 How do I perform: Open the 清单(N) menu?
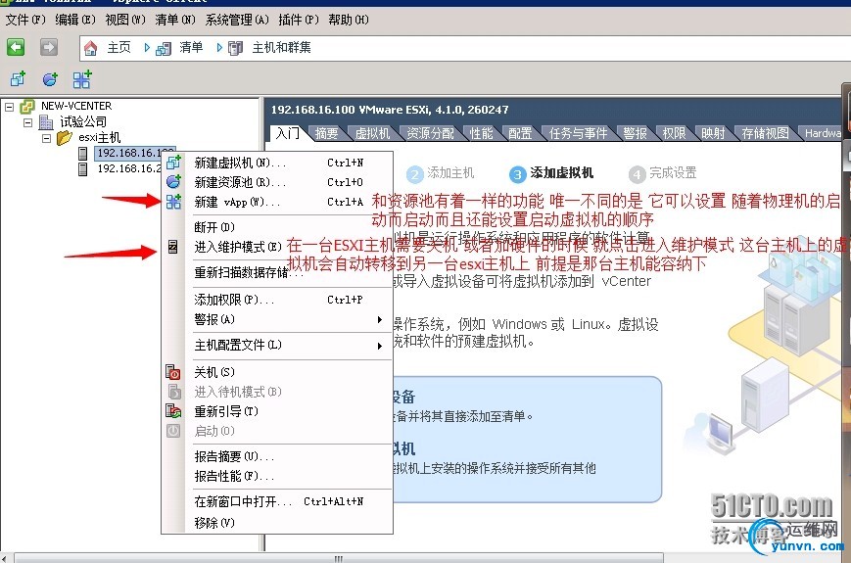click(x=174, y=20)
